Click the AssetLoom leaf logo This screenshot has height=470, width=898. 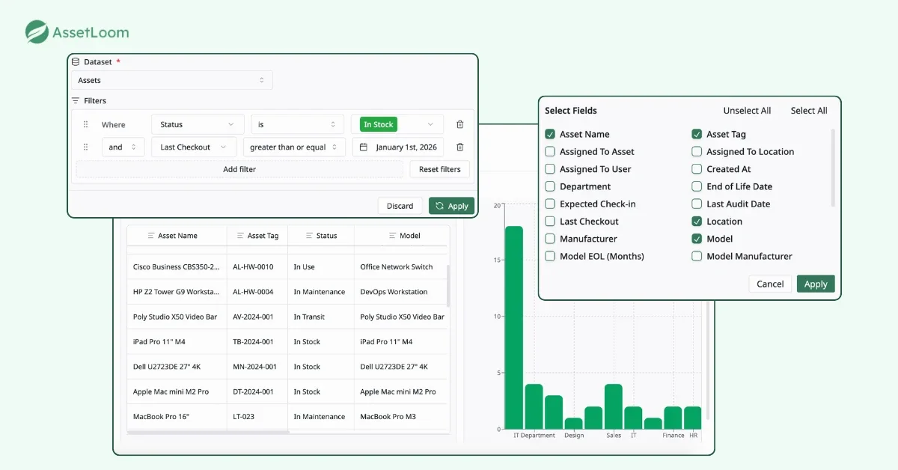(37, 32)
